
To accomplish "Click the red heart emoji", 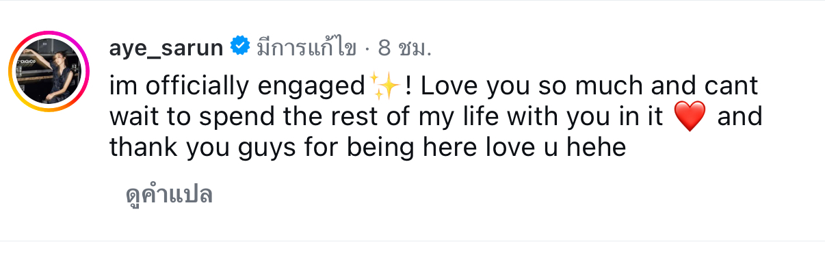I will 689,118.
